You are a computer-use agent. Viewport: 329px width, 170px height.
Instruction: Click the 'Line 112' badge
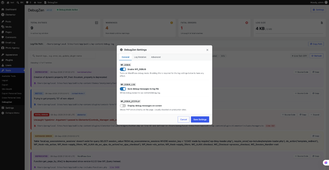pos(270,126)
